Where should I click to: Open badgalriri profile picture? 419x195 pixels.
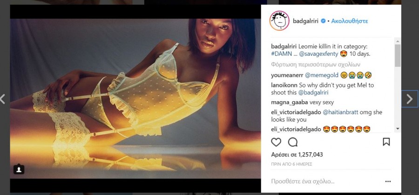279,21
